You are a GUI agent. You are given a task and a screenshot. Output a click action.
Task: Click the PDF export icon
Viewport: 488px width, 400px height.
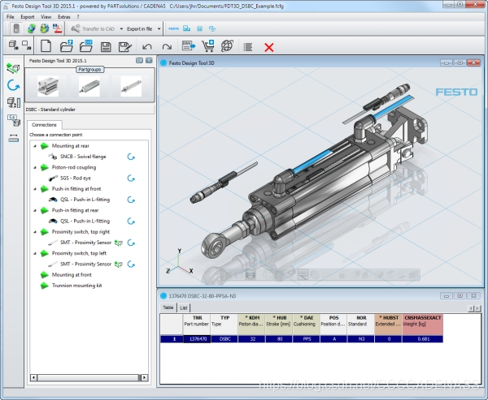(57, 28)
